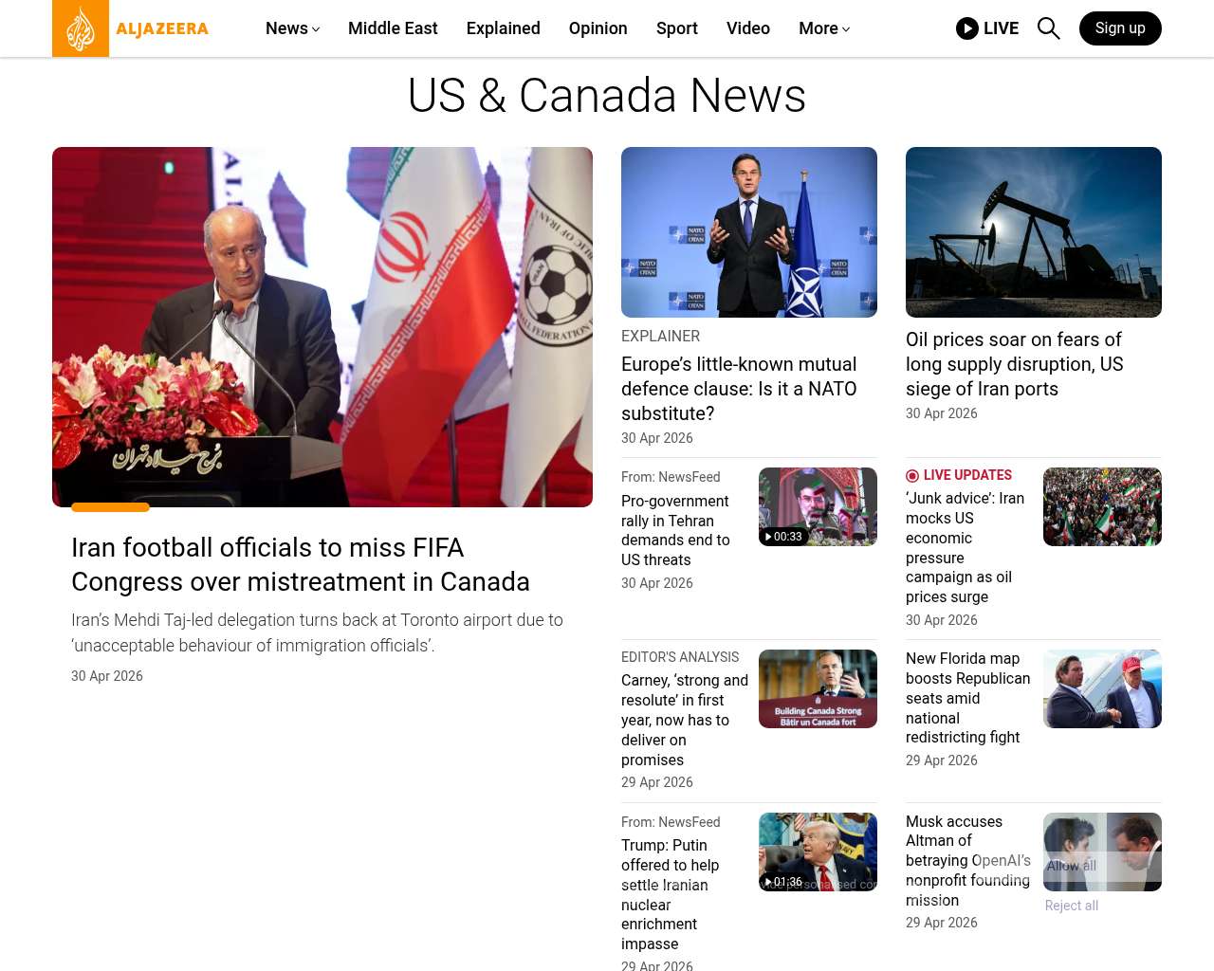Go to the Explained section
Screen dimensions: 1214x971
[x=504, y=28]
